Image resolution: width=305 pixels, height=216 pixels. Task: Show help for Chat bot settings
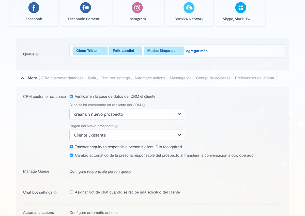pos(55,193)
